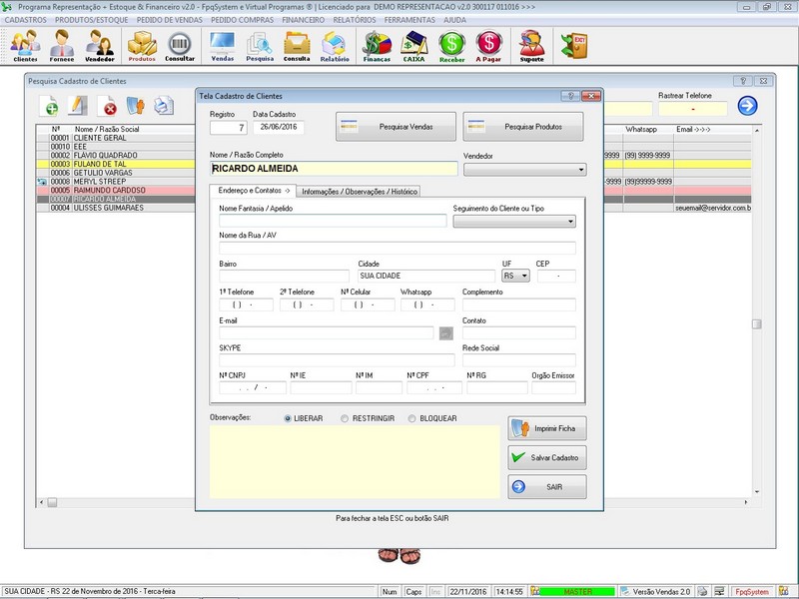Viewport: 799px width, 599px height.
Task: Click the printer icon in status bar
Action: [702, 591]
